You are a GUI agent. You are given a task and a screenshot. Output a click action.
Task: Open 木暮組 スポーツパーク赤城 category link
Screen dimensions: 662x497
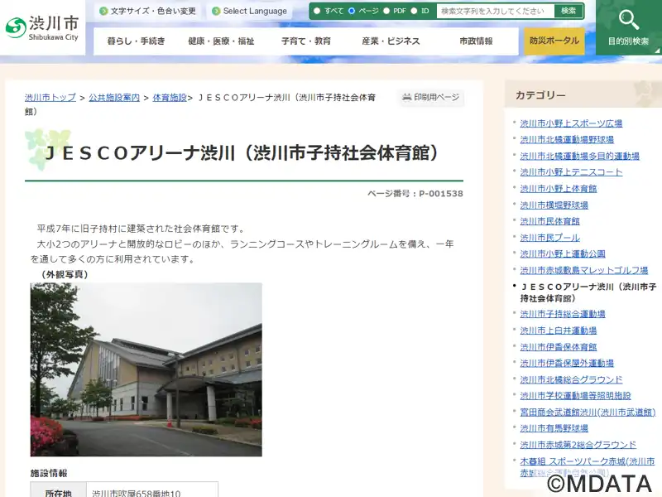click(x=588, y=467)
